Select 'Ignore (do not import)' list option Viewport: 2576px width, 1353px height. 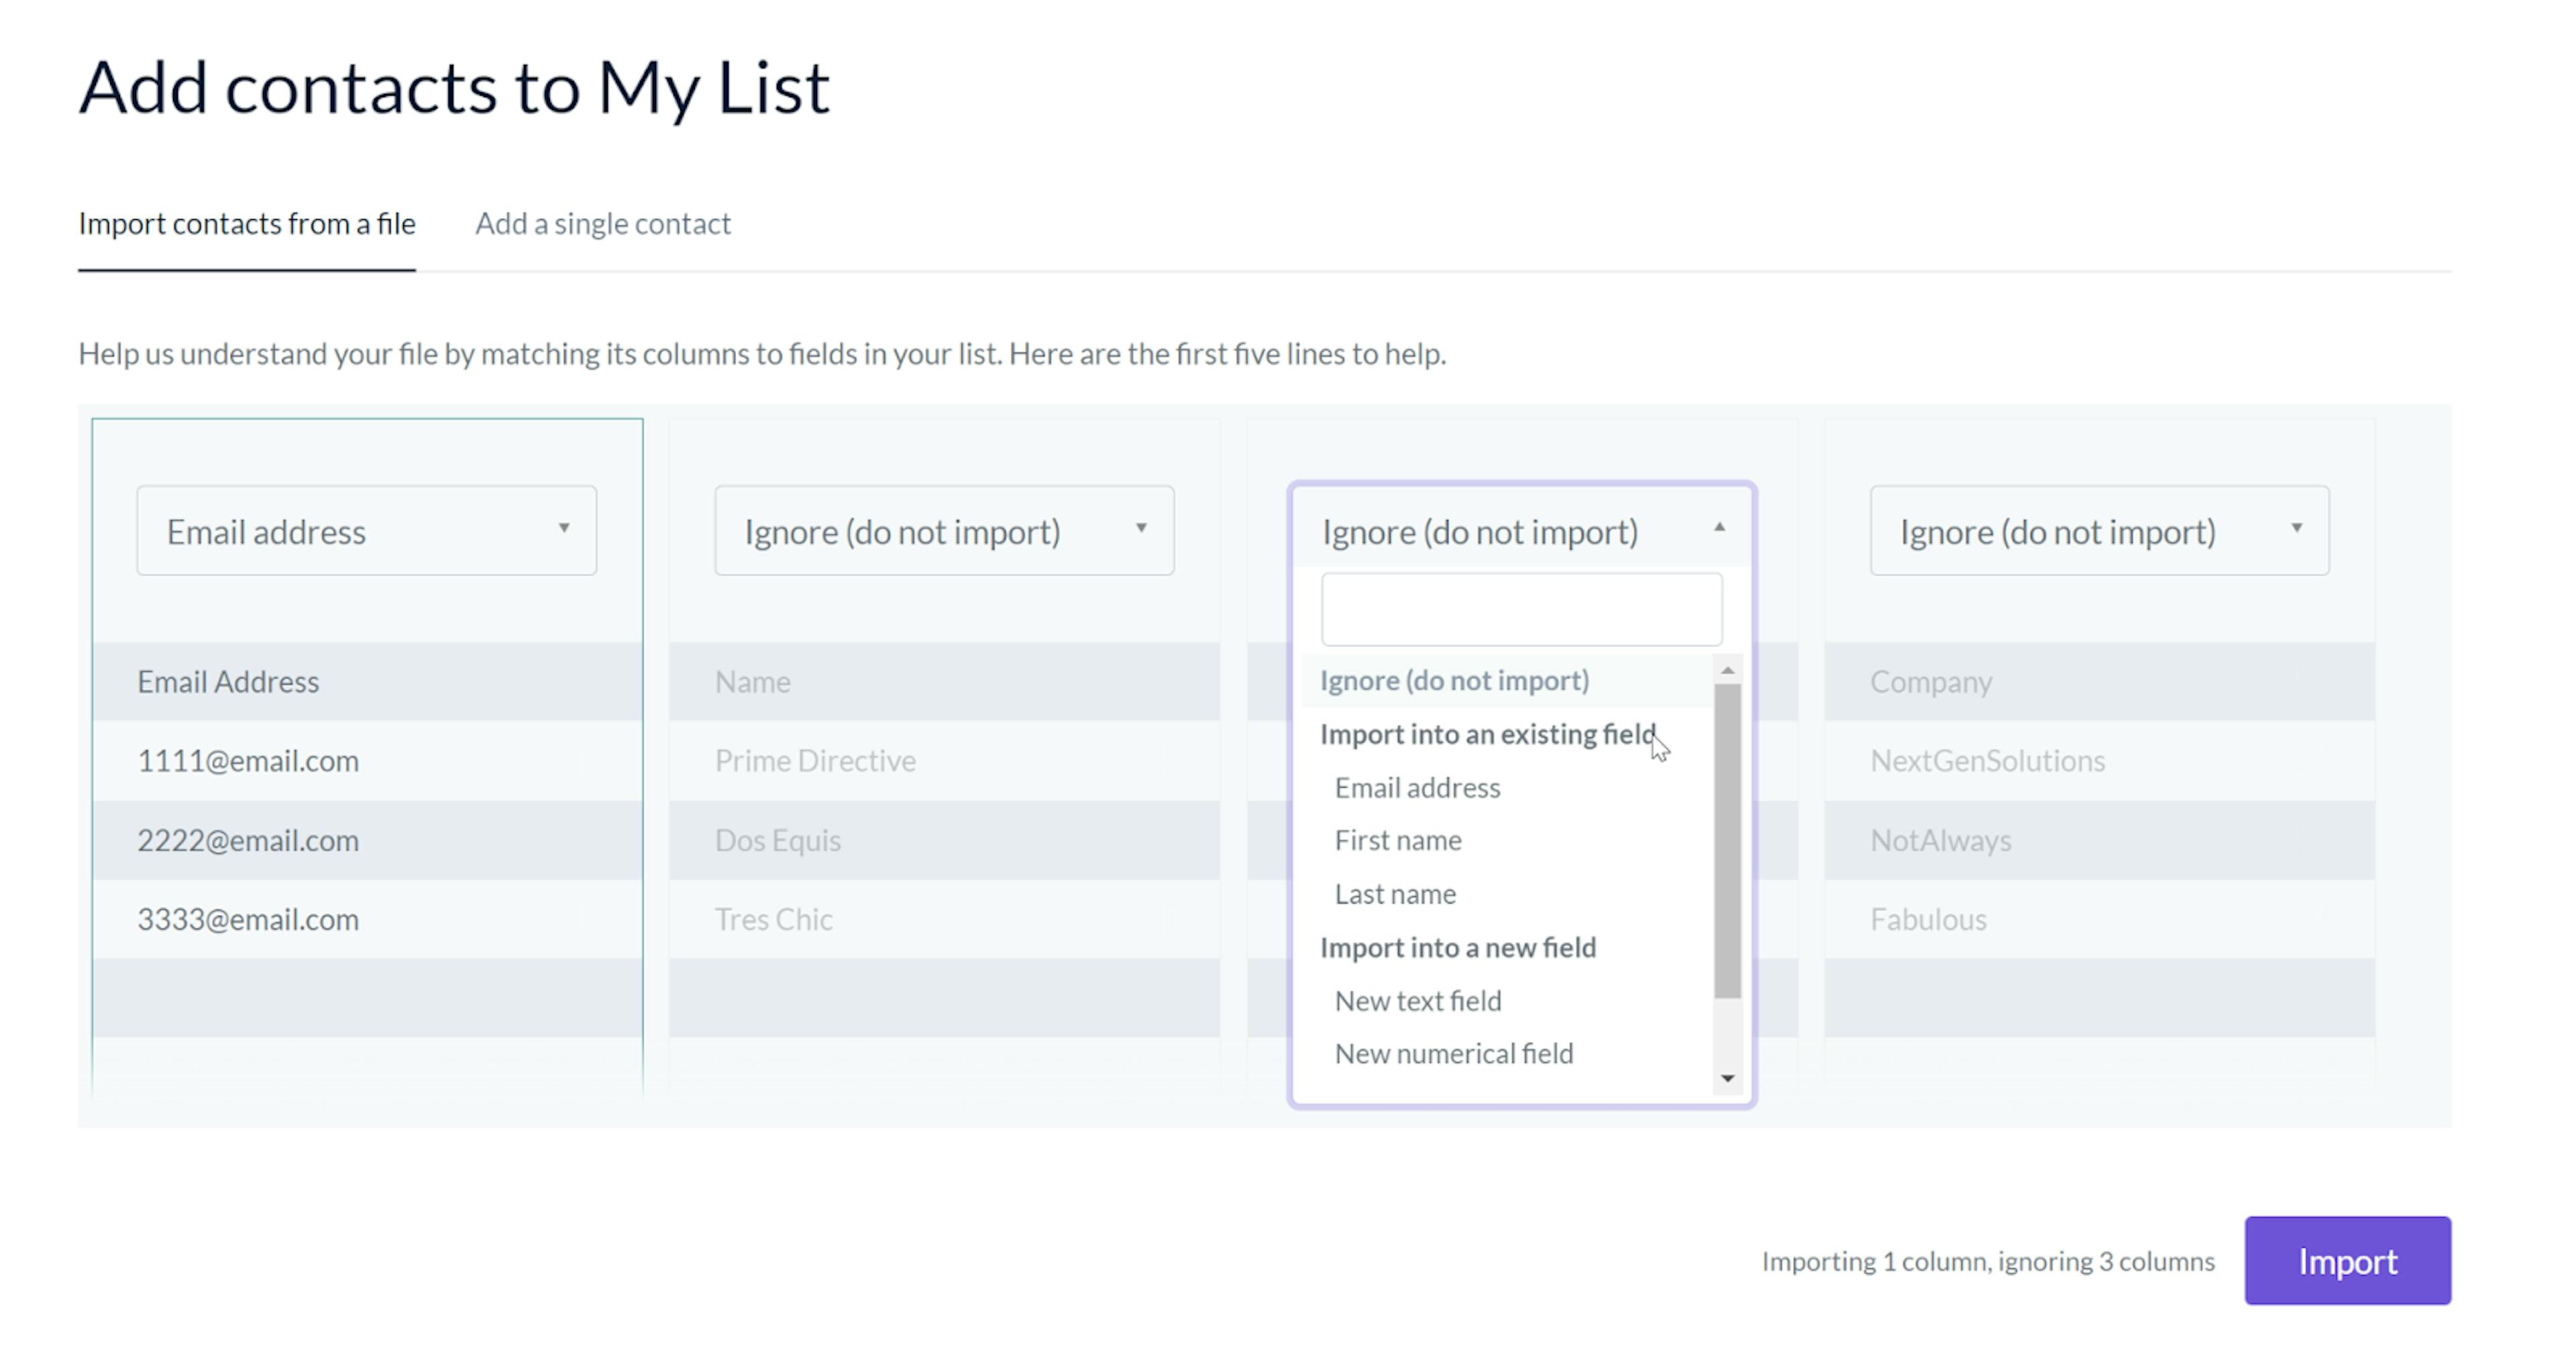click(x=1454, y=681)
